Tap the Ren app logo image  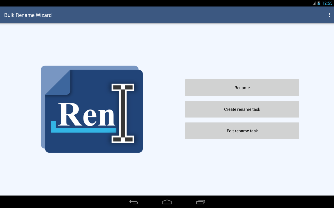92,109
